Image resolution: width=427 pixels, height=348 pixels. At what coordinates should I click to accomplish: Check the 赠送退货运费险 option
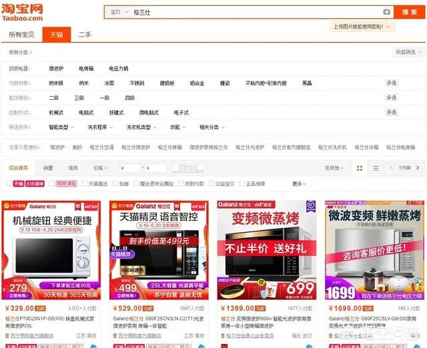coord(136,183)
